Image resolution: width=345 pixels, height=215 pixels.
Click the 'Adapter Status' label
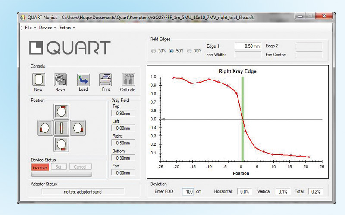[x=44, y=184]
